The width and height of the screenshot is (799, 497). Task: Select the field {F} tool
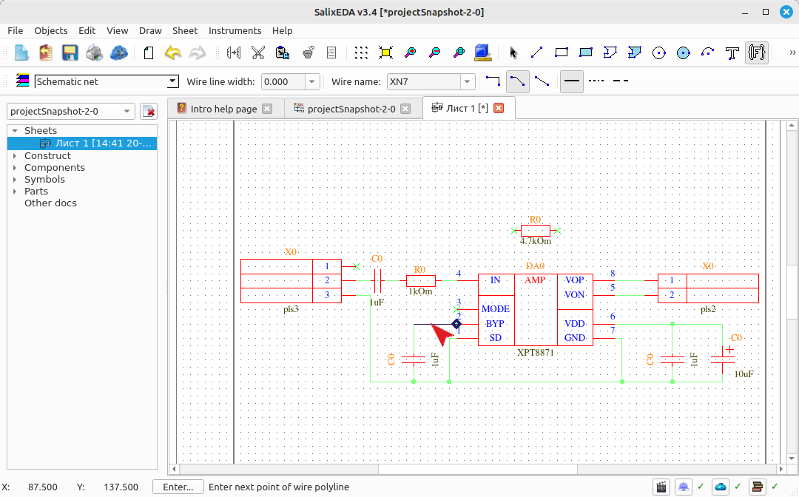click(757, 53)
